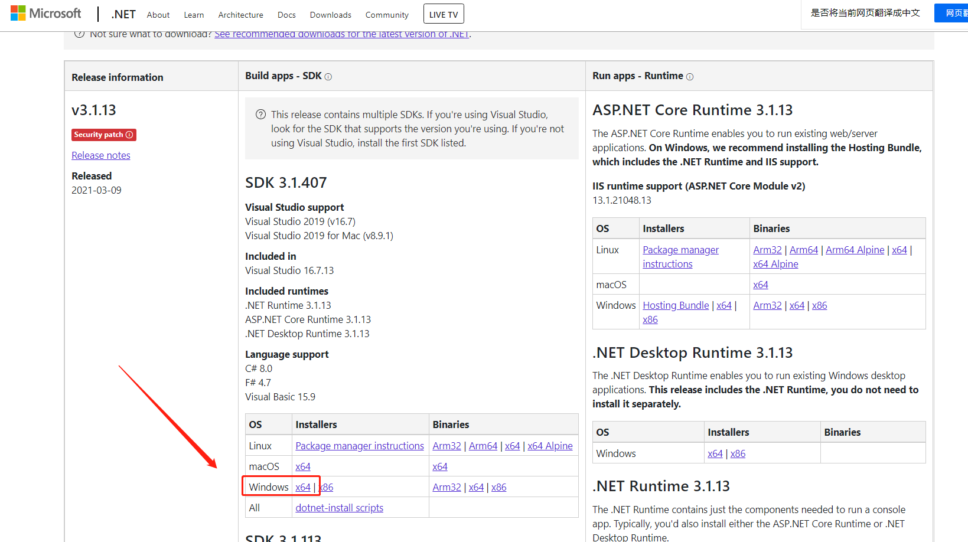The image size is (968, 542).
Task: Navigate to the Architecture section
Action: 240,15
